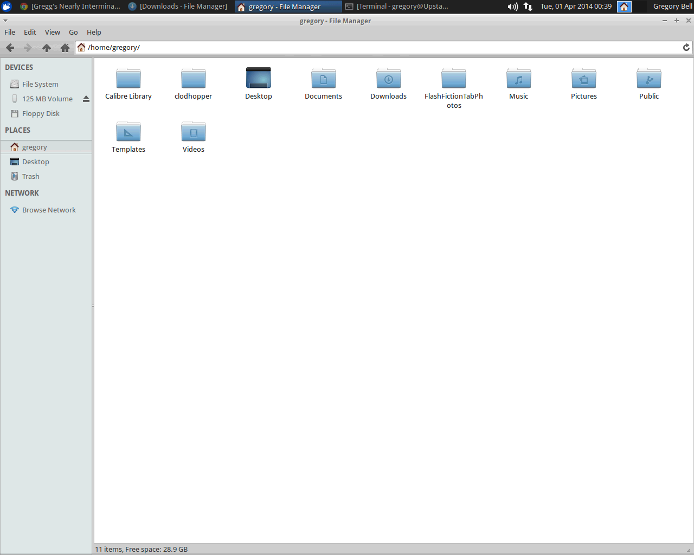Open the Documents folder
The image size is (694, 555).
click(x=324, y=83)
